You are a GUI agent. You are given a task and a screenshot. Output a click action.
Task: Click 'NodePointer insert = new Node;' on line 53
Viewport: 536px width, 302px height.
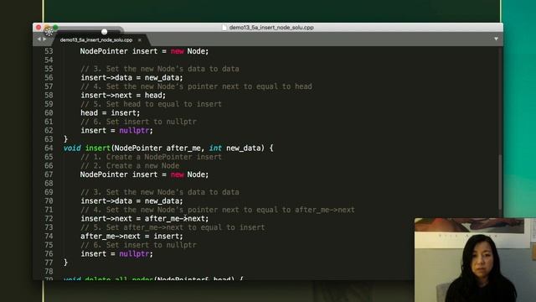point(144,51)
